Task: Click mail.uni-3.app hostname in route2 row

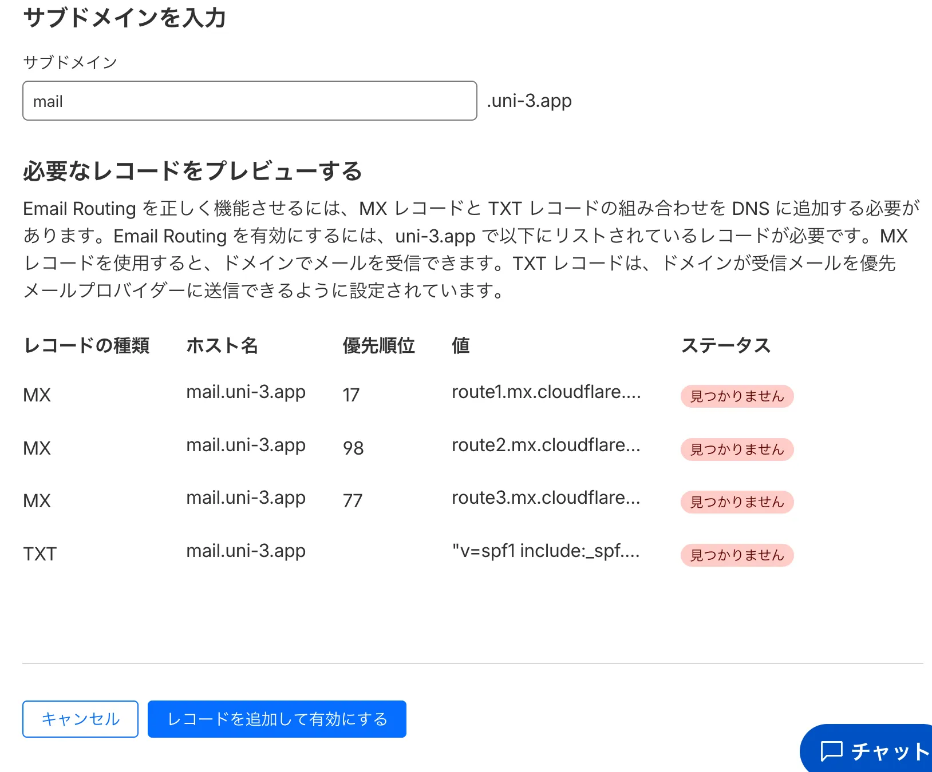Action: pyautogui.click(x=246, y=445)
